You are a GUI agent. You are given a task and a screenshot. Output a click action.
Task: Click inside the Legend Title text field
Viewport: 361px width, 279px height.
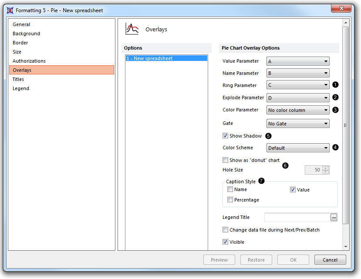[297, 217]
